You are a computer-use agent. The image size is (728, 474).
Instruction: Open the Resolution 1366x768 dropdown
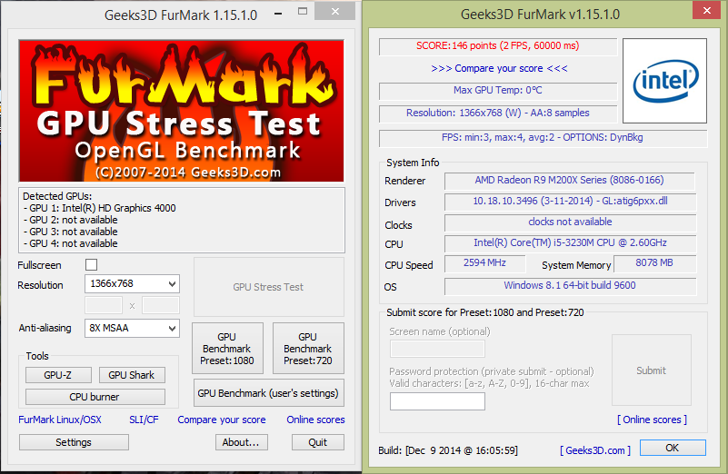click(132, 284)
